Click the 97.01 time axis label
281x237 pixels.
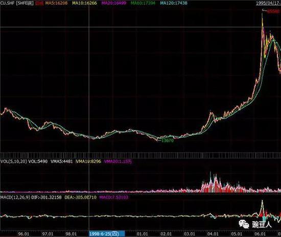click(x=48, y=234)
